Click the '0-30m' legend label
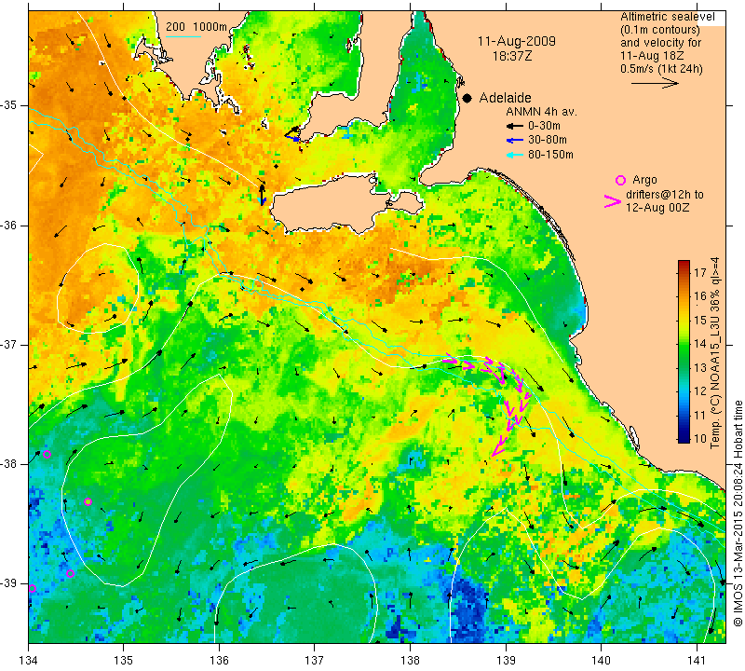Viewport: 745px width, 671px height. click(x=544, y=126)
